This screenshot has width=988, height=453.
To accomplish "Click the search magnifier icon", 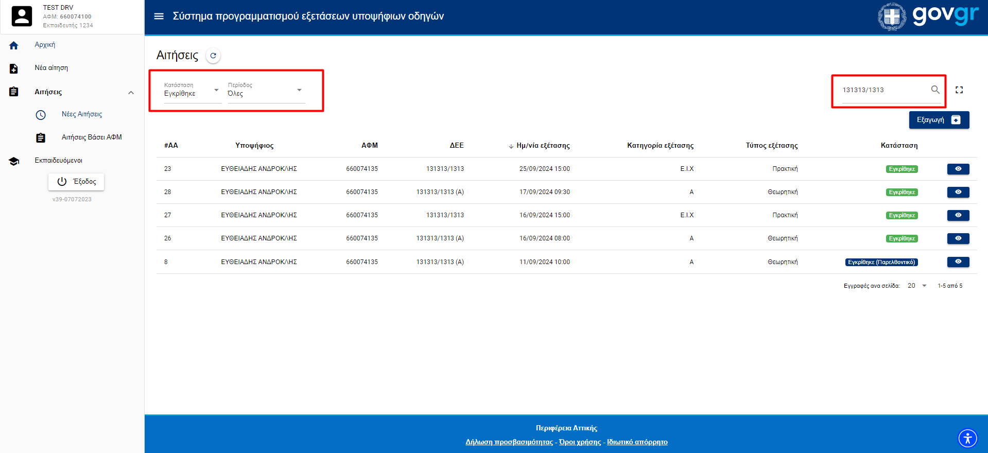I will coord(935,90).
